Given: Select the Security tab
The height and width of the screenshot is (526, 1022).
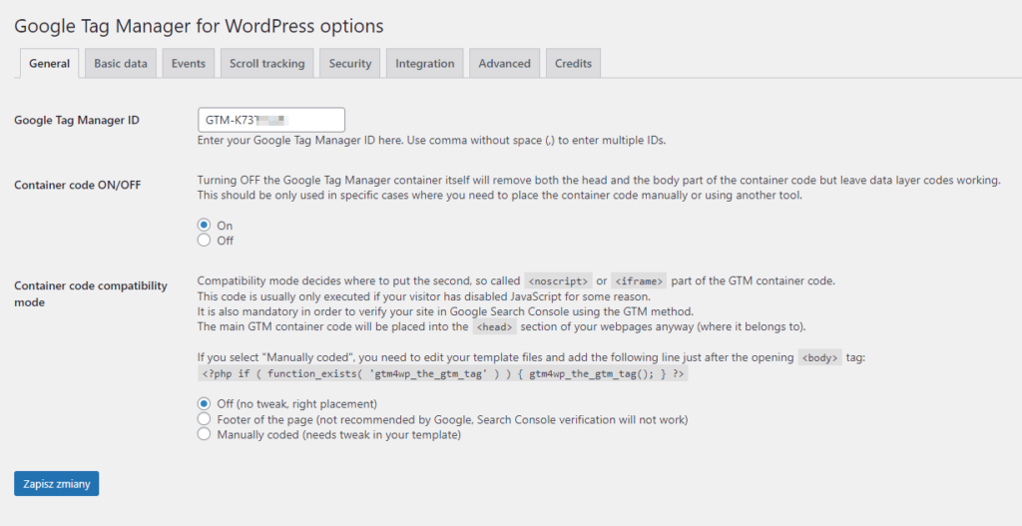Looking at the screenshot, I should click(x=350, y=63).
